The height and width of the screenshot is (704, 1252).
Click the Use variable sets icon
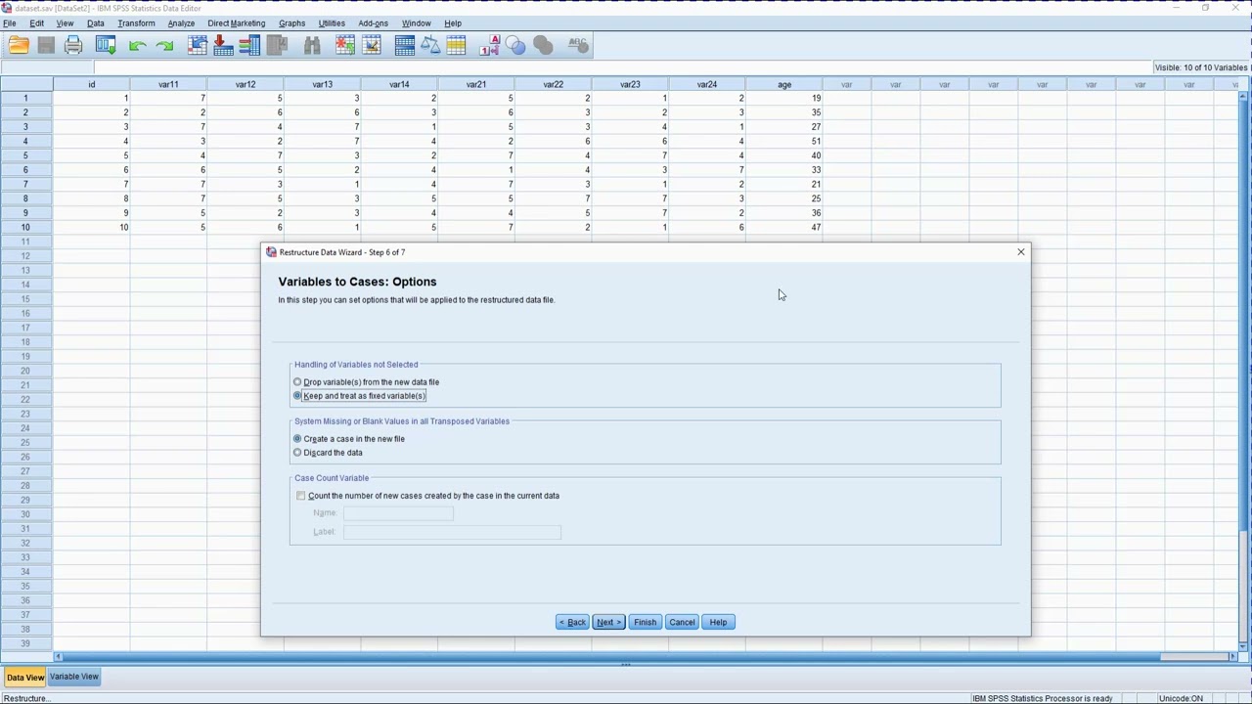515,45
